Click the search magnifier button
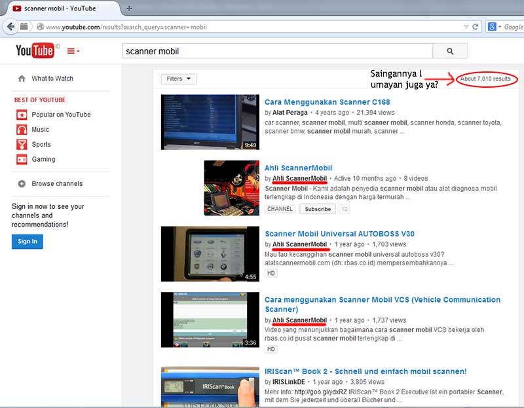The width and height of the screenshot is (524, 408). tap(450, 51)
